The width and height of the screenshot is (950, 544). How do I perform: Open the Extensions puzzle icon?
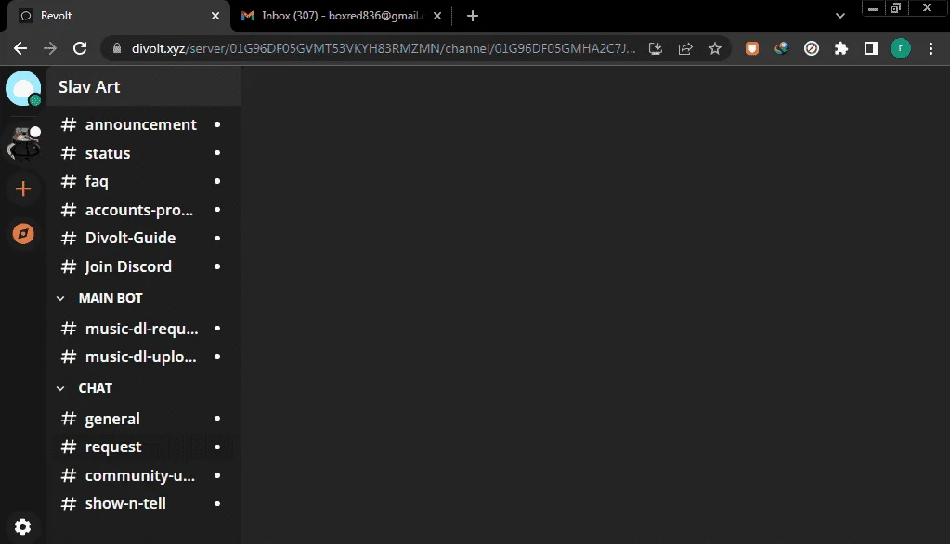click(x=841, y=48)
